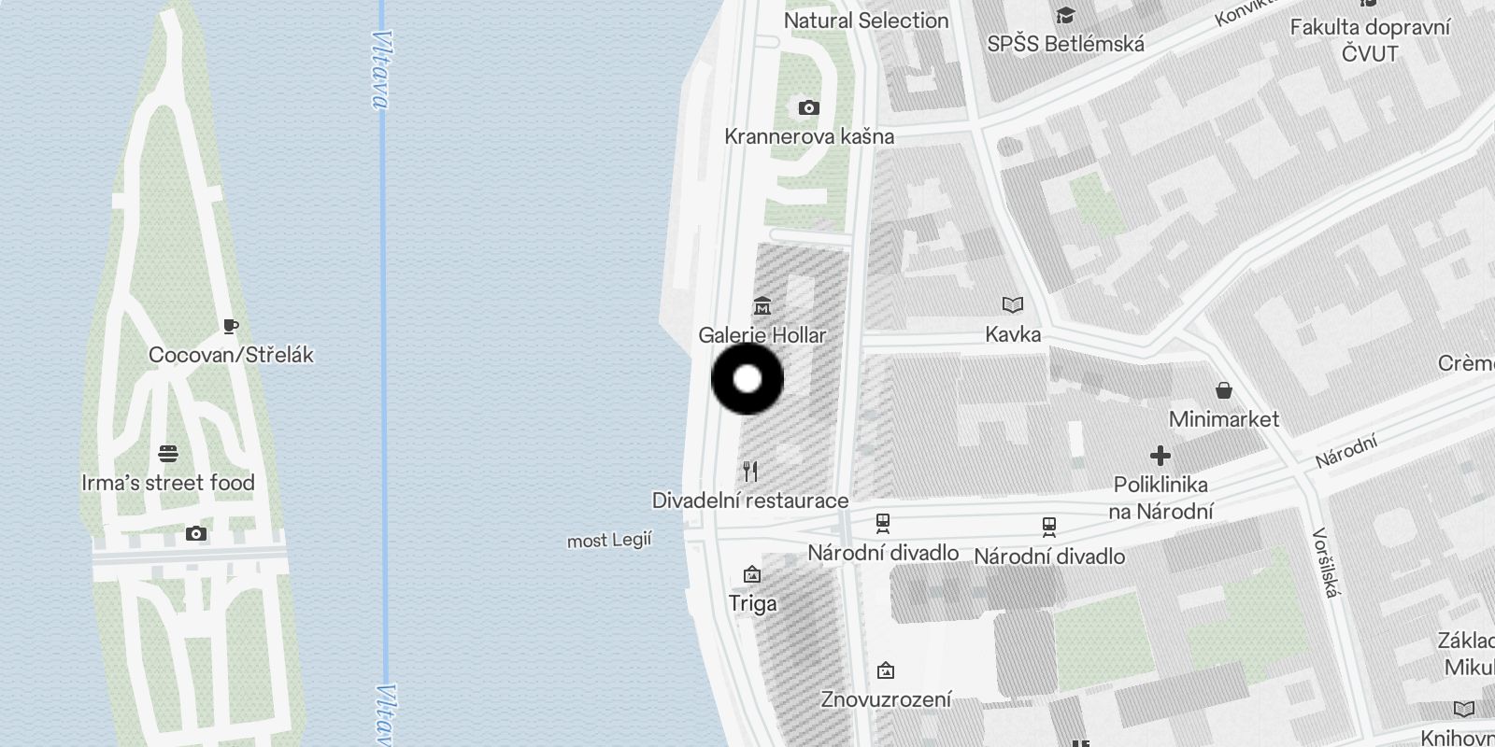Click the Krannerova kašna camera icon

[809, 108]
